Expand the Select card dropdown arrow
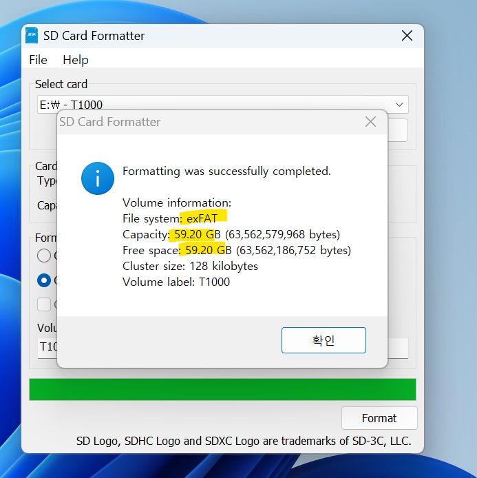Image resolution: width=477 pixels, height=478 pixels. 399,105
